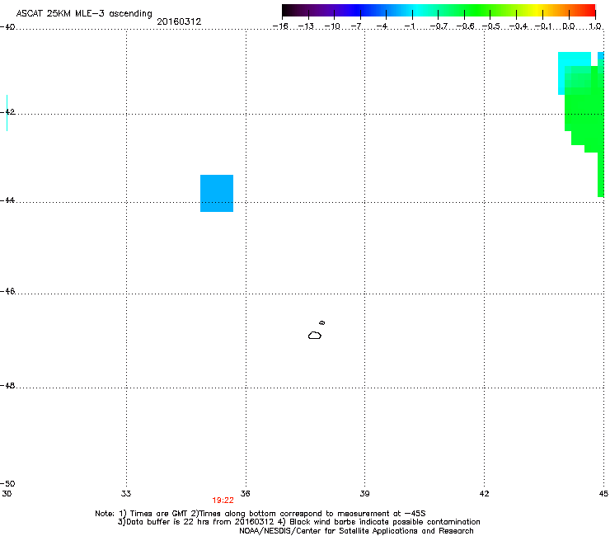Click the small island outline above the larger one
Screen dimensions: 610x536
coord(322,322)
